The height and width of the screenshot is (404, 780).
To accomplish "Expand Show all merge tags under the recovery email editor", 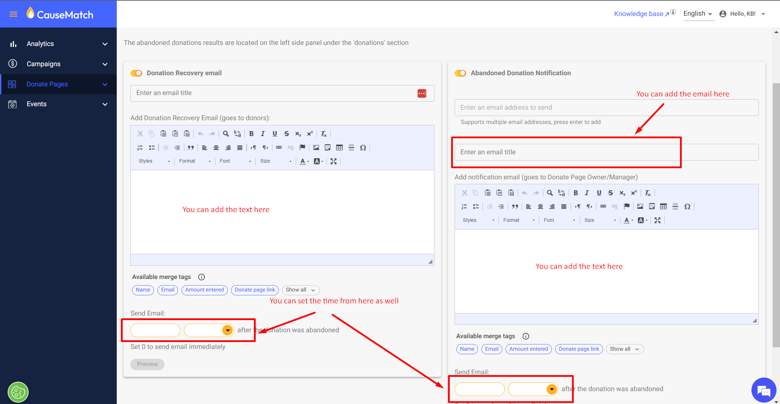I will pos(300,290).
